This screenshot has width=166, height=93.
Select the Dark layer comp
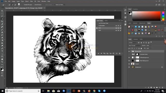(x=109, y=28)
